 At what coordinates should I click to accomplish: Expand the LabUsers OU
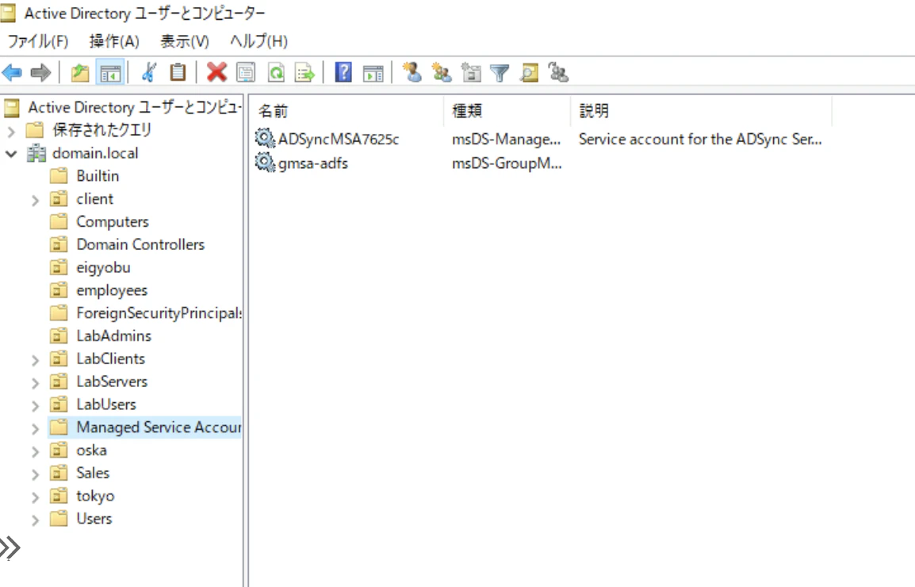pos(35,405)
